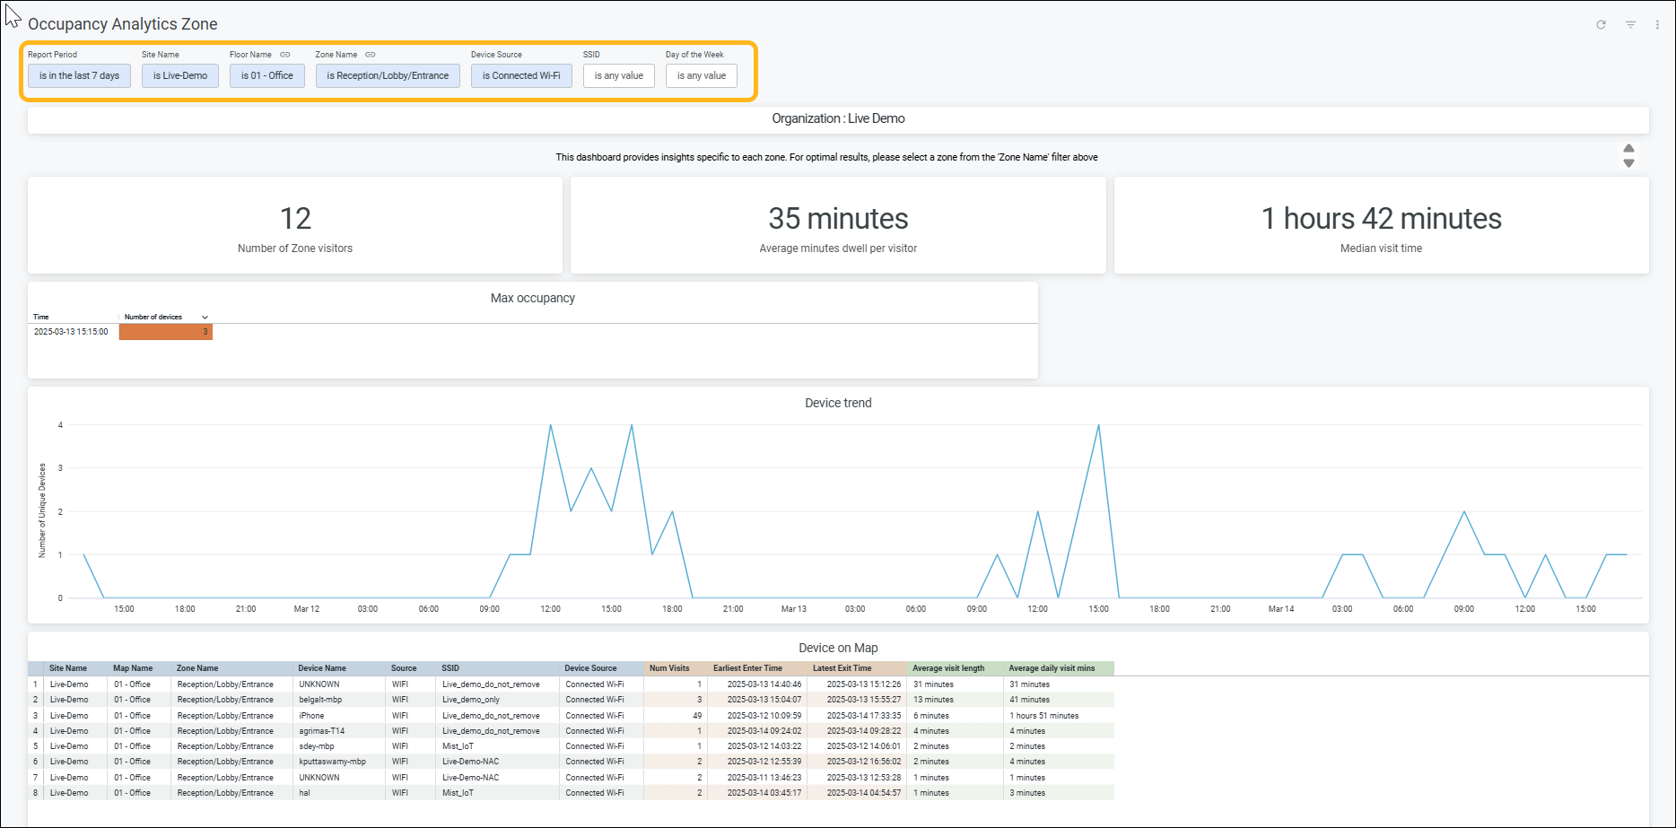Open the Floor Name 'is 01 - Office' filter
This screenshot has height=828, width=1676.
pos(266,76)
